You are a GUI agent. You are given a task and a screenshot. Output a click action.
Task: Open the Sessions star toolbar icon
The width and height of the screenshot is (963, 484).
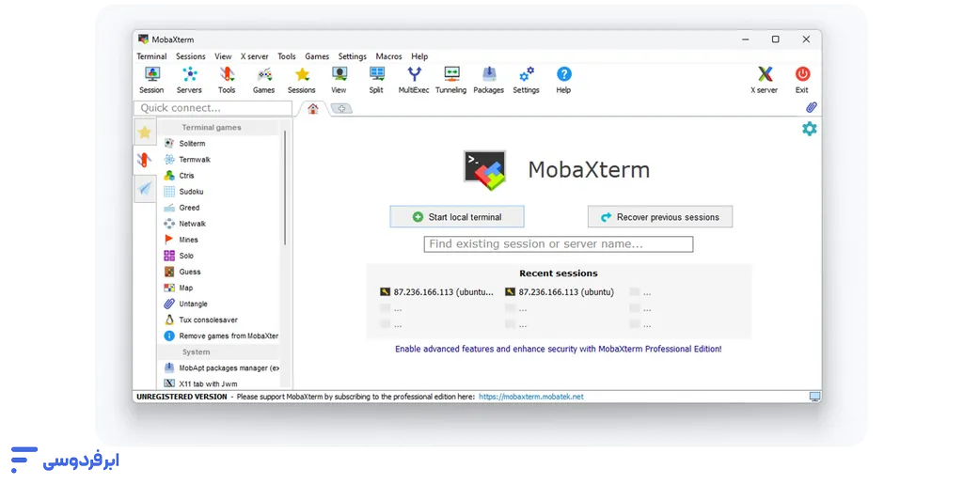coord(302,81)
